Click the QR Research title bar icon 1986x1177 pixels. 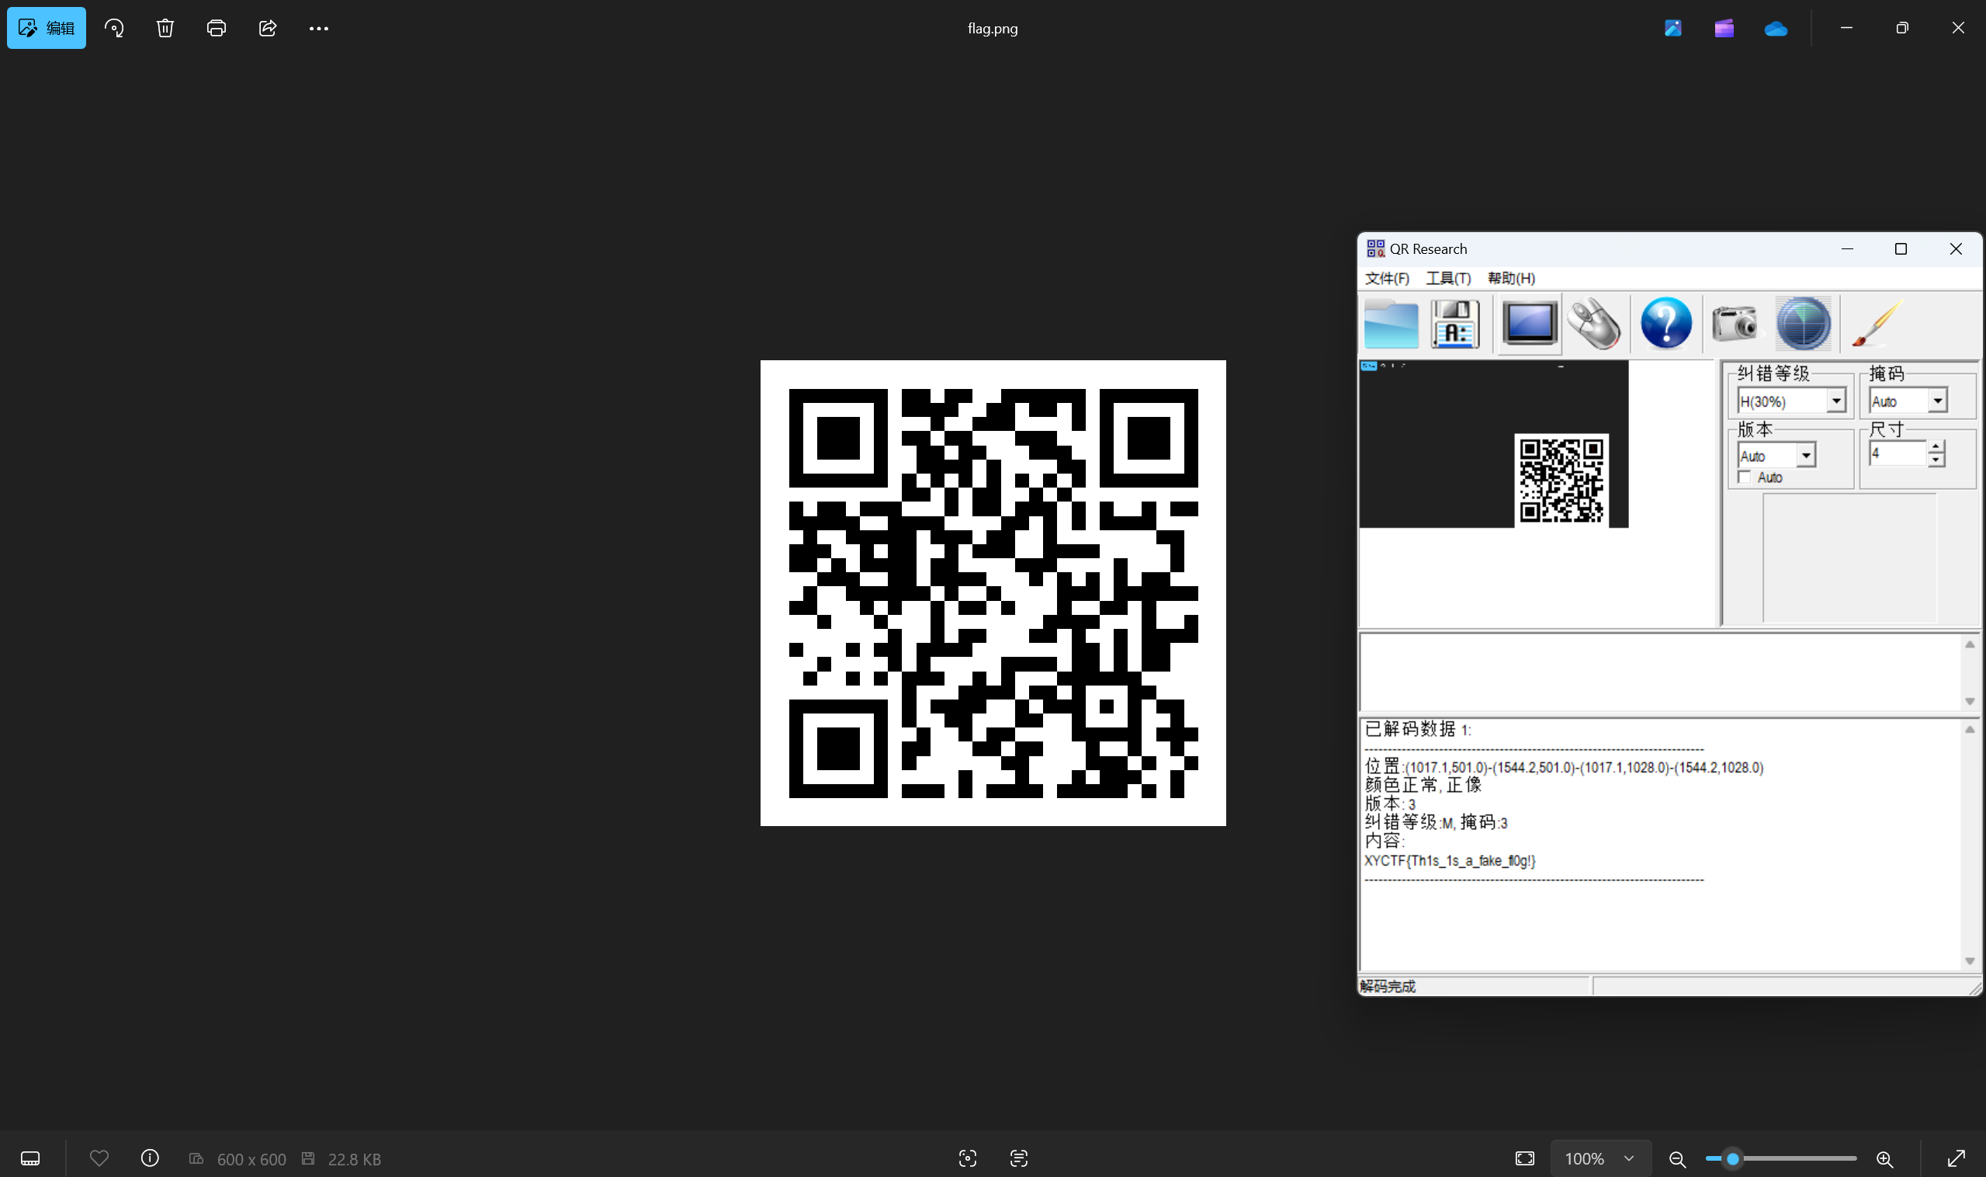tap(1374, 249)
